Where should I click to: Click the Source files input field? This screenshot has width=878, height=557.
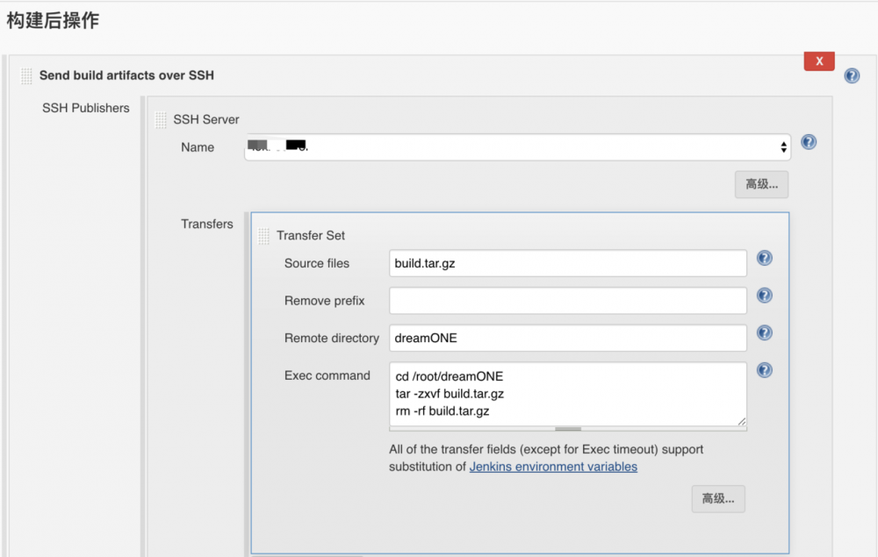click(567, 263)
